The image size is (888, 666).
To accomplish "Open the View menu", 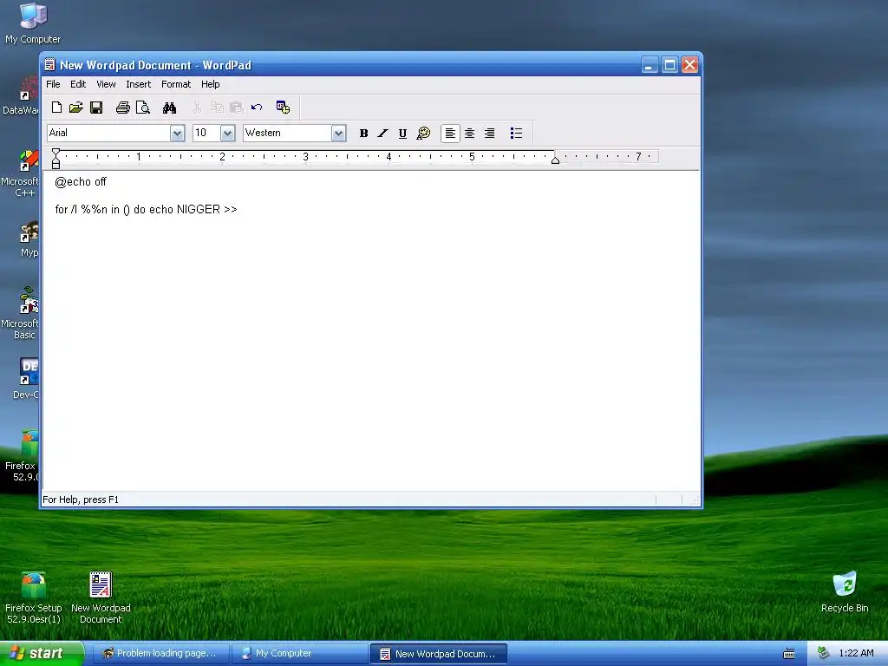I will pyautogui.click(x=106, y=84).
